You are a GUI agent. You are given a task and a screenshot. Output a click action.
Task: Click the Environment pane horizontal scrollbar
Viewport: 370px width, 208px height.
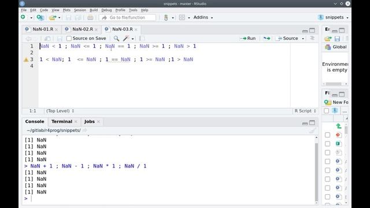tap(333, 84)
